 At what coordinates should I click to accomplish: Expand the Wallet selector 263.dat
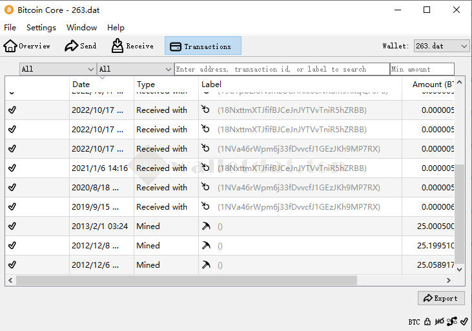pos(442,46)
